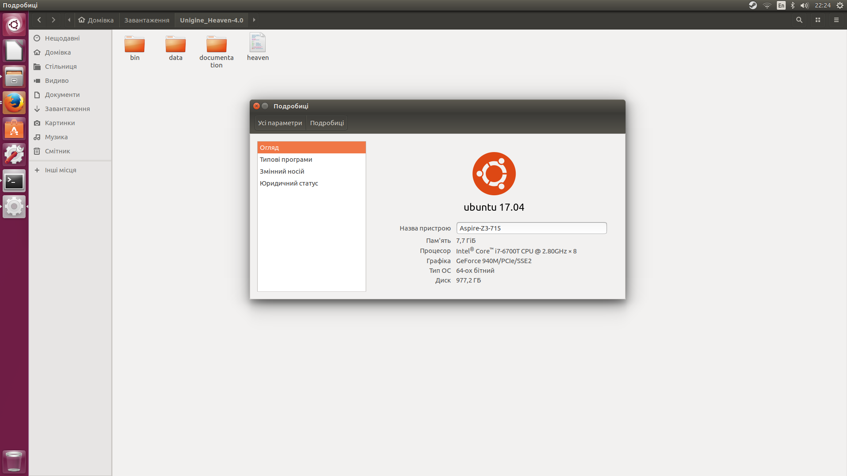This screenshot has width=847, height=476.
Task: Select the data folder
Action: [176, 47]
